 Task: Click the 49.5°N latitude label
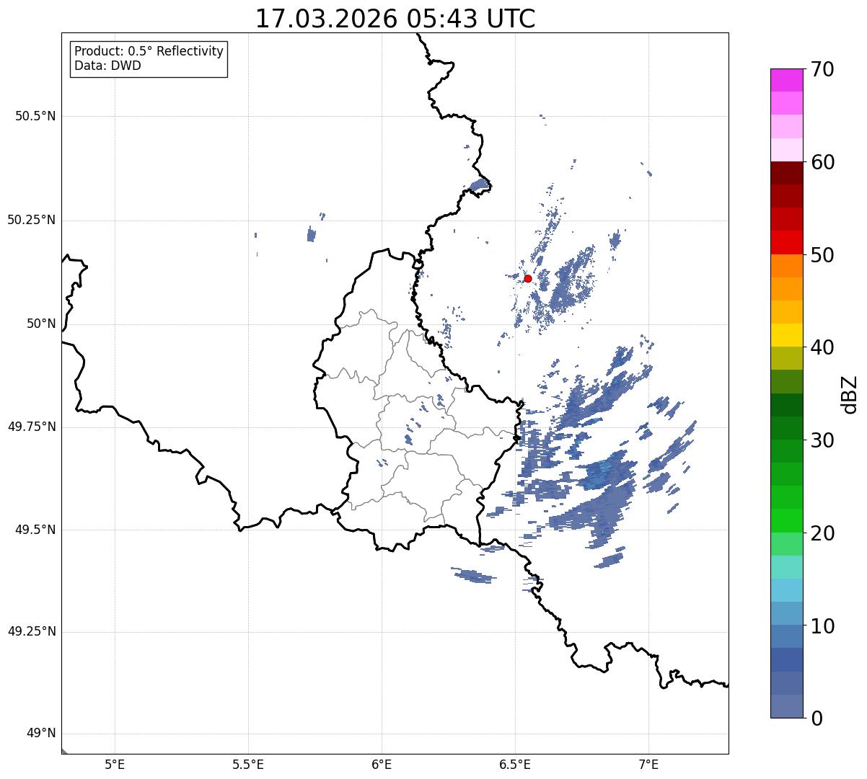pyautogui.click(x=35, y=530)
